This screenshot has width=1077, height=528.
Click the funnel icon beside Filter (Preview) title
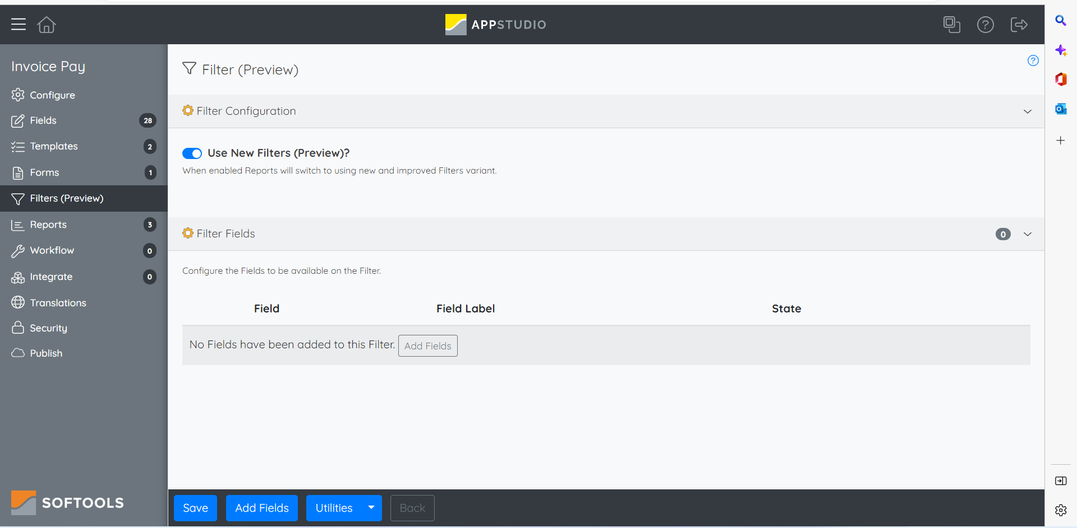[x=190, y=68]
